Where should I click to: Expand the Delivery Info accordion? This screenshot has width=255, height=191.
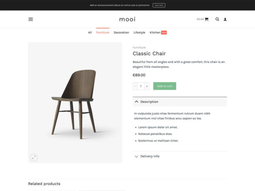click(179, 156)
